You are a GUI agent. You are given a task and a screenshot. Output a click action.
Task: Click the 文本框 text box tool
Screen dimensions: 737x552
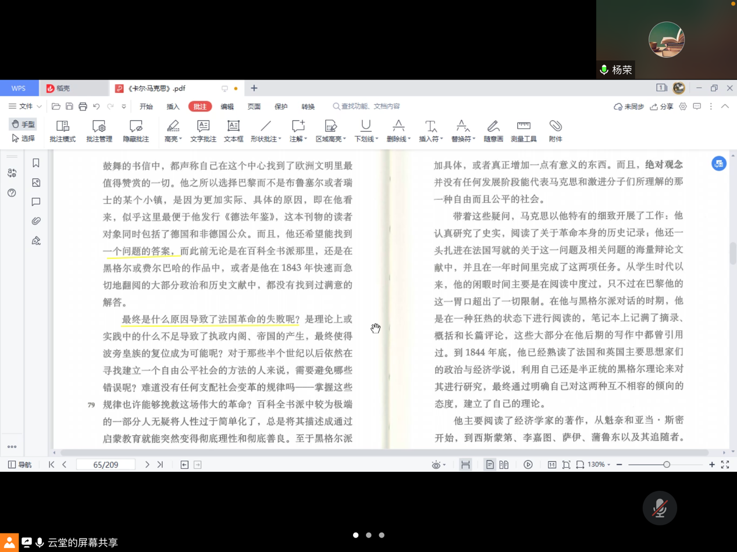coord(233,131)
